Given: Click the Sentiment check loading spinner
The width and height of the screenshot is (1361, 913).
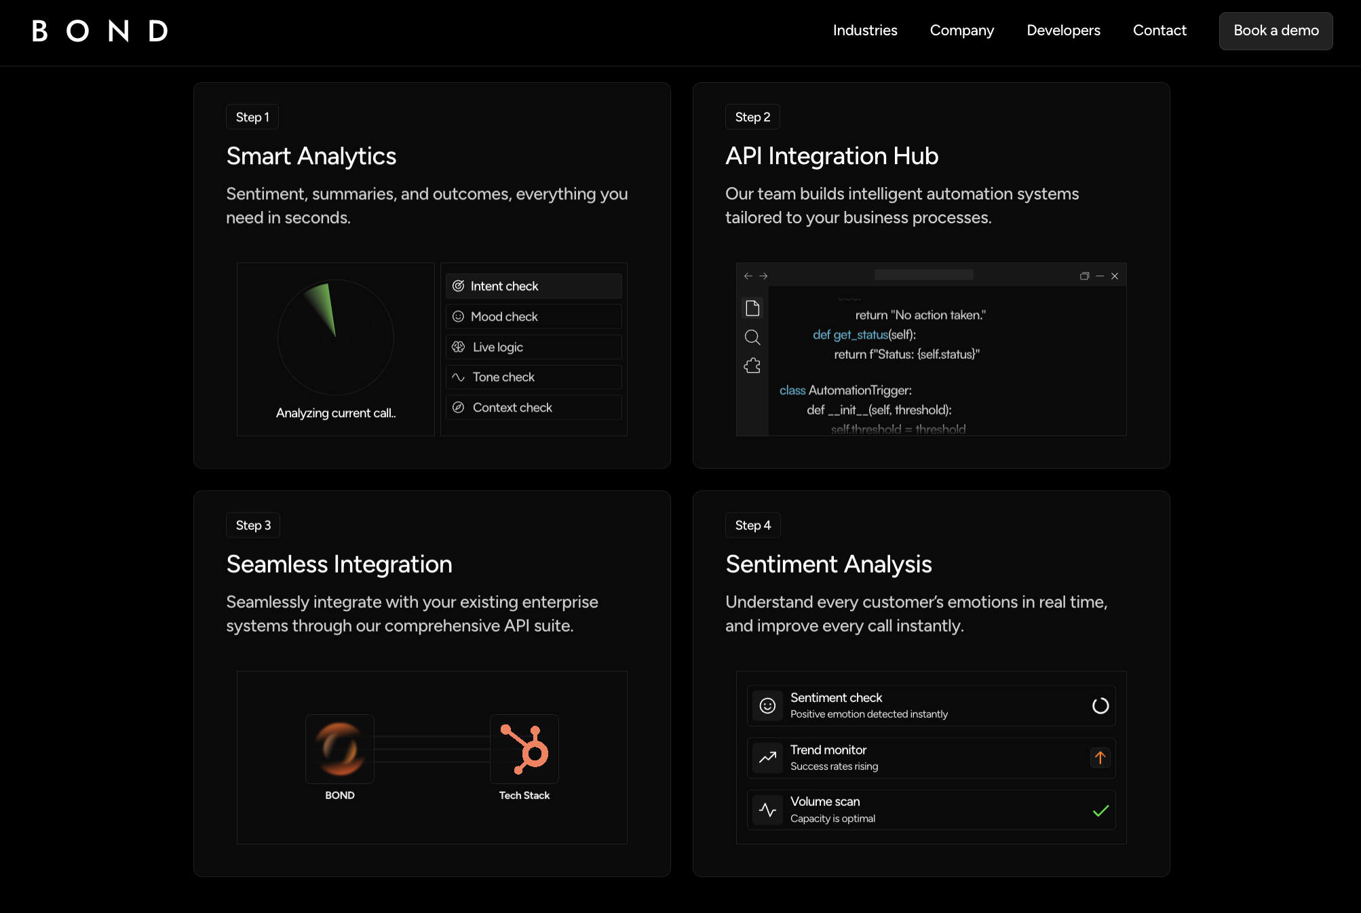Looking at the screenshot, I should (1100, 706).
